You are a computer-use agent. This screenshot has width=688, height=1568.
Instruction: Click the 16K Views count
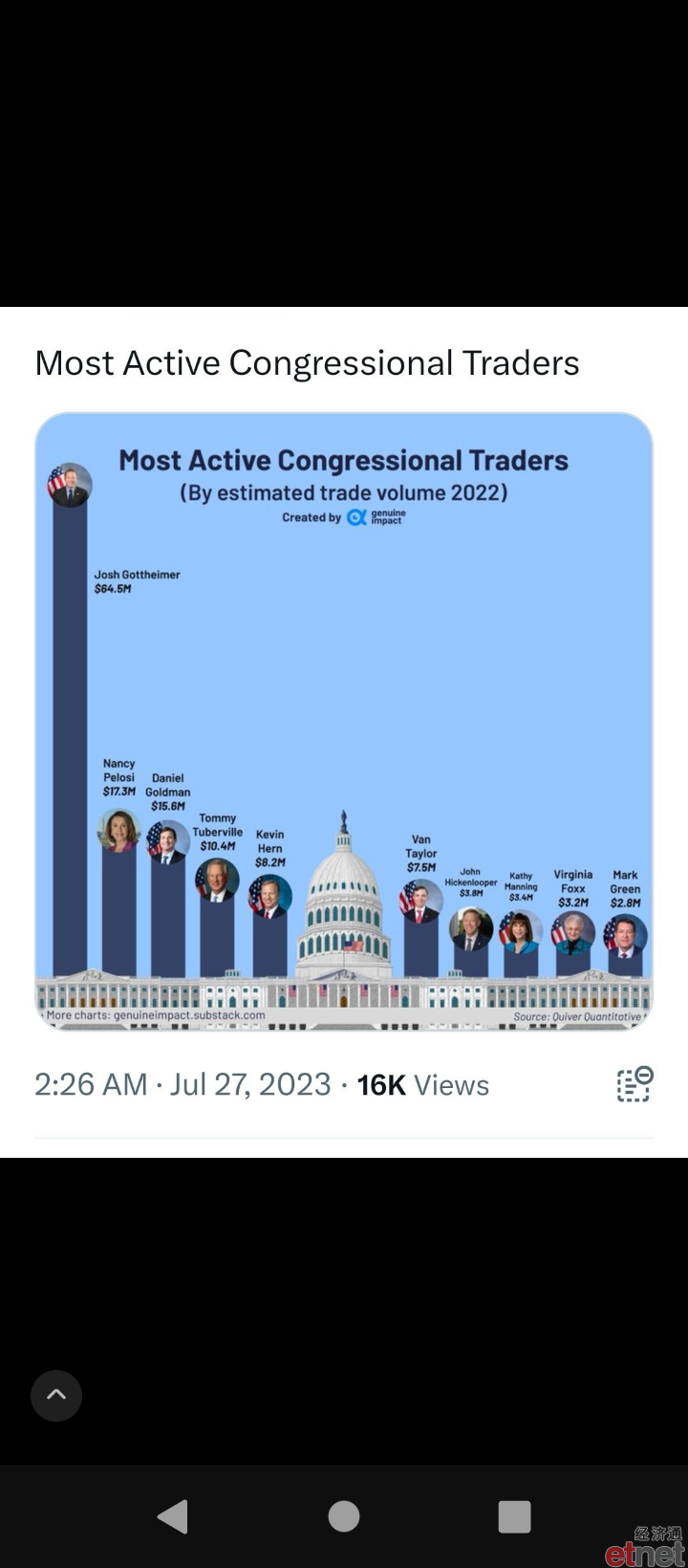click(x=423, y=1085)
